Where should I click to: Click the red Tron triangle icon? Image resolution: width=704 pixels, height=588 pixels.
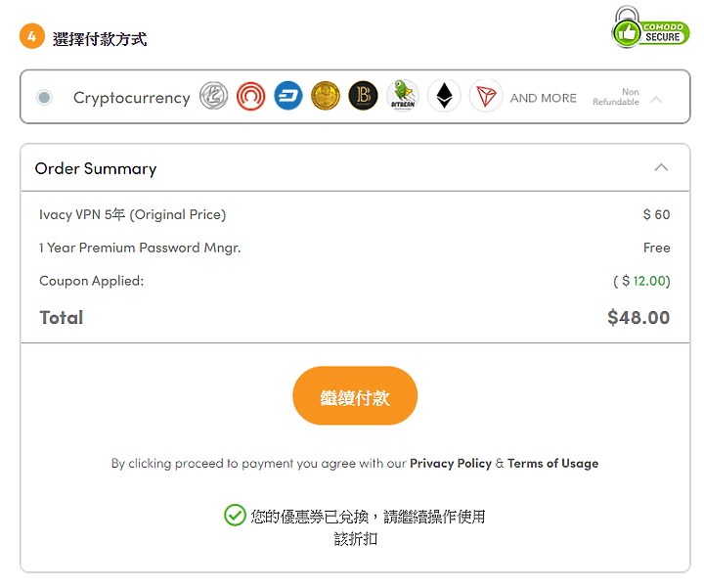pos(486,95)
